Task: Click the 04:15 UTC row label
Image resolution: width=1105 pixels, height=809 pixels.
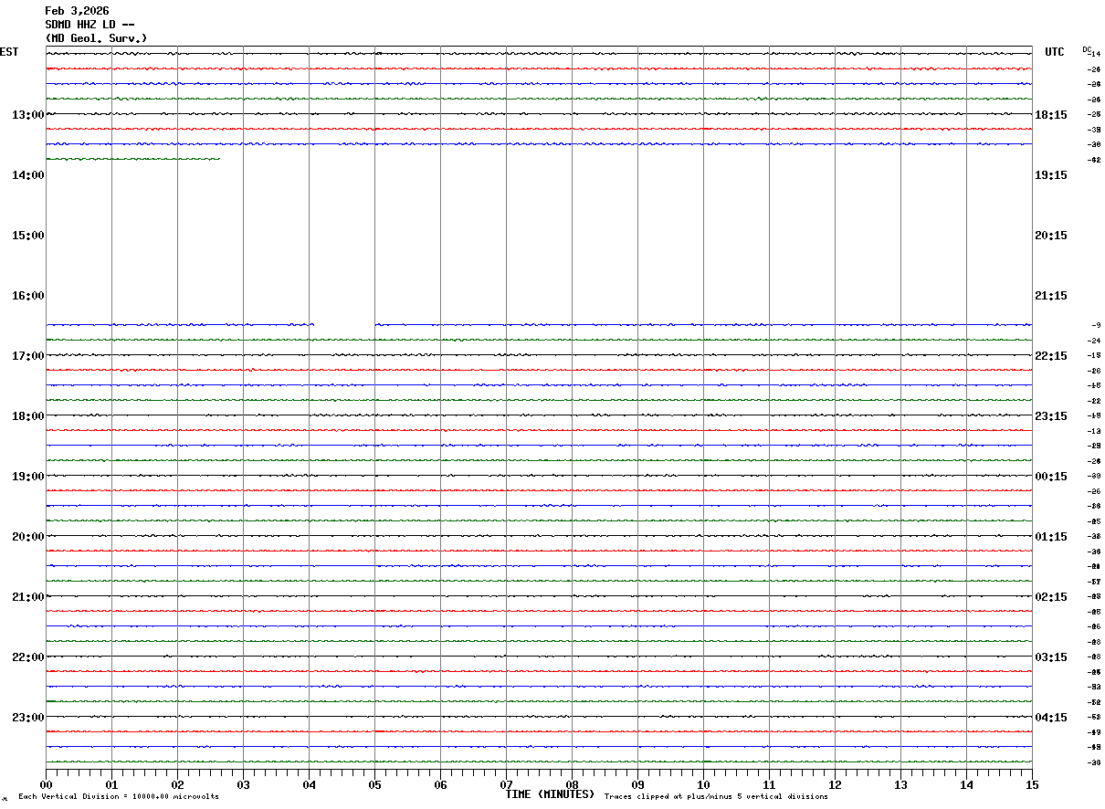Action: pyautogui.click(x=1050, y=718)
